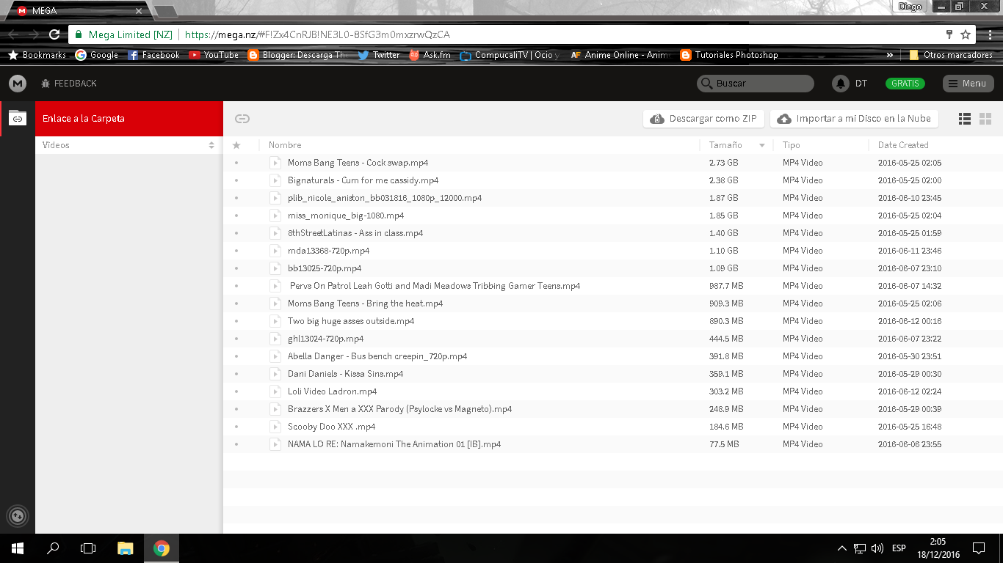Image resolution: width=1003 pixels, height=563 pixels.
Task: Expand the Videos folder sort arrows
Action: click(x=211, y=145)
